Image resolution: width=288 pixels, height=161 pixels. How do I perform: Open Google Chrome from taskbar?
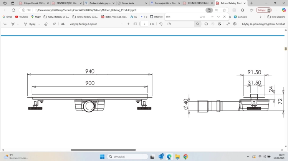pos(186,157)
